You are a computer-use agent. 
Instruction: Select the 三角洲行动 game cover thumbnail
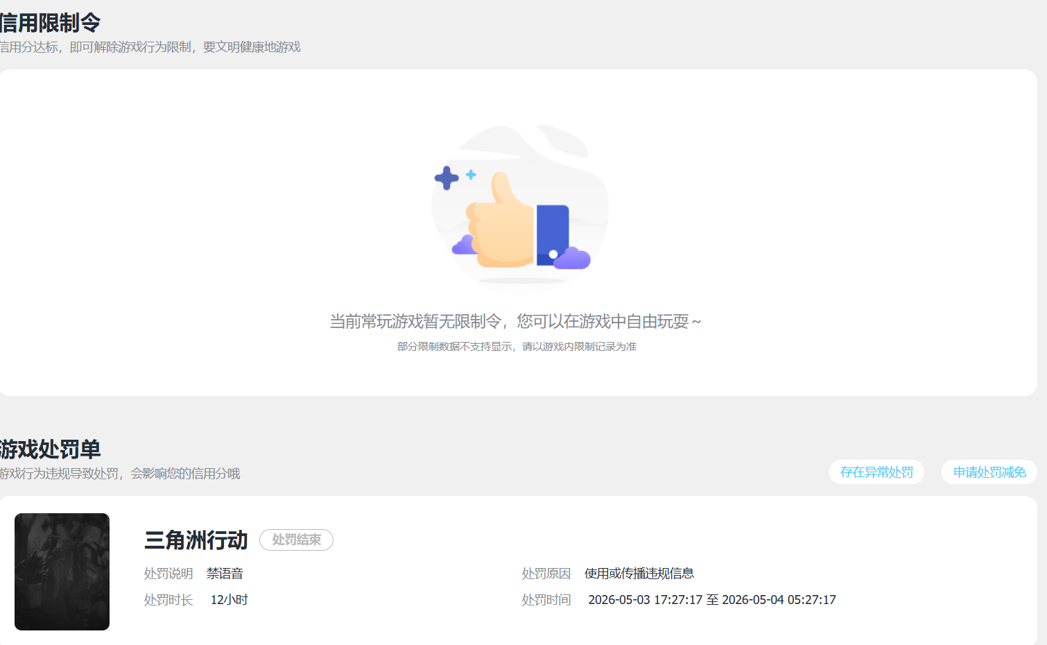tap(62, 571)
